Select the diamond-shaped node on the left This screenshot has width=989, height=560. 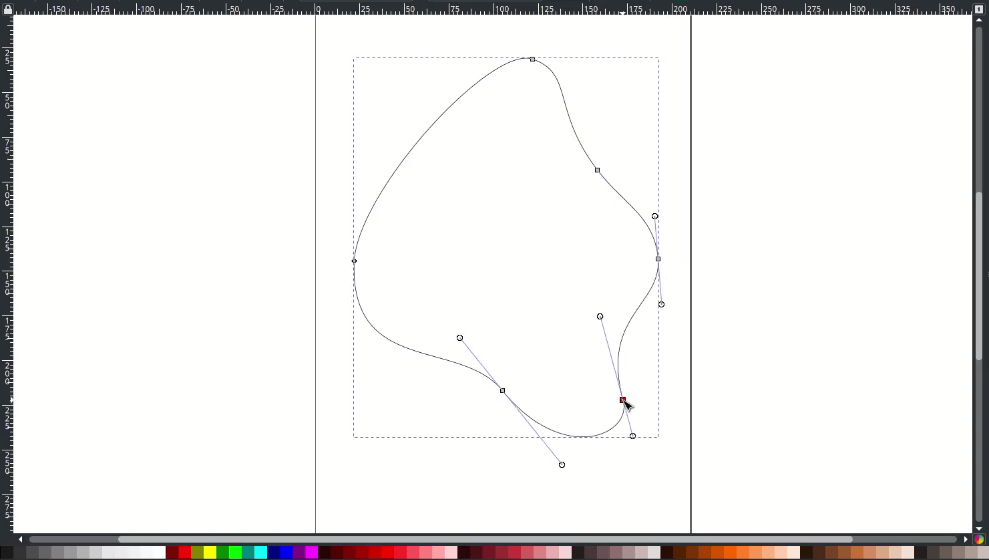pos(354,261)
